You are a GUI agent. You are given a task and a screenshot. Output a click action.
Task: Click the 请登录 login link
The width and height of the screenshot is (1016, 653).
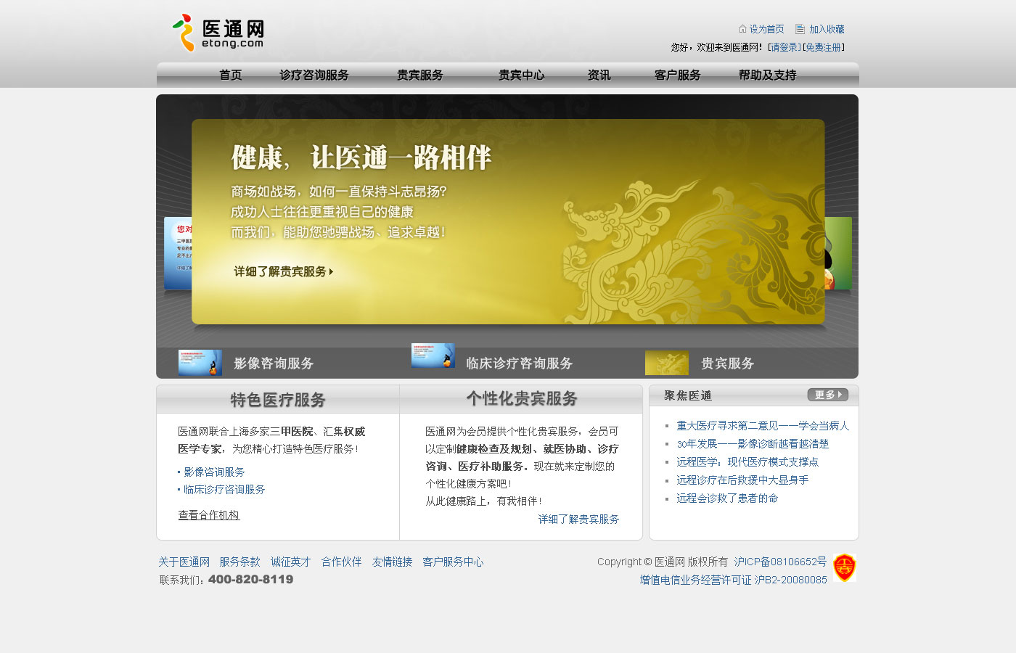click(784, 47)
